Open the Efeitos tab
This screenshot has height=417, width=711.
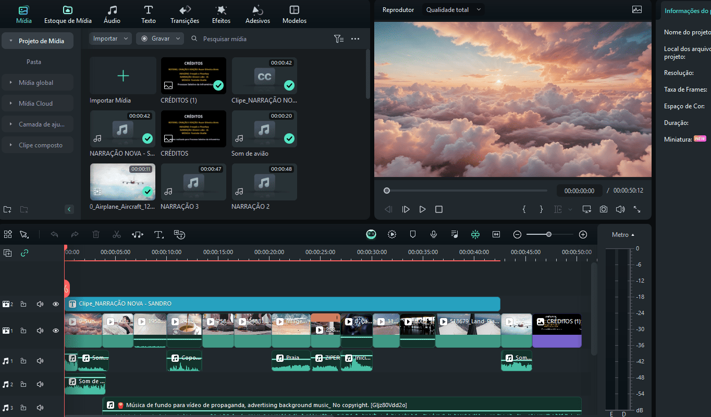coord(221,15)
